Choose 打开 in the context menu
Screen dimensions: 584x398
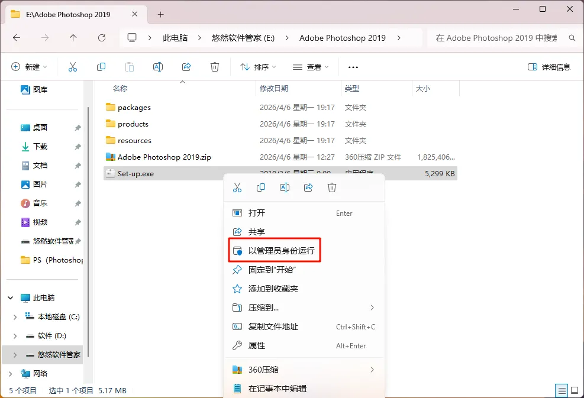tap(303, 213)
